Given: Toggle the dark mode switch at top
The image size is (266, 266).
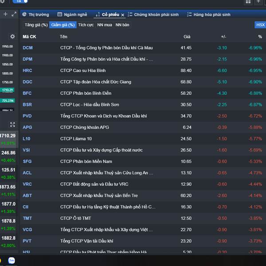Looking at the screenshot, I should tap(20, 1).
